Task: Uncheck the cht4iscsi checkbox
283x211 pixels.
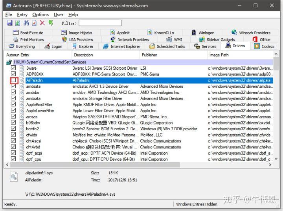Action: pos(13,141)
